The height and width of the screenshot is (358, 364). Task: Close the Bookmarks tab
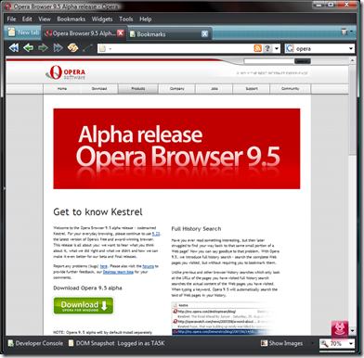205,34
